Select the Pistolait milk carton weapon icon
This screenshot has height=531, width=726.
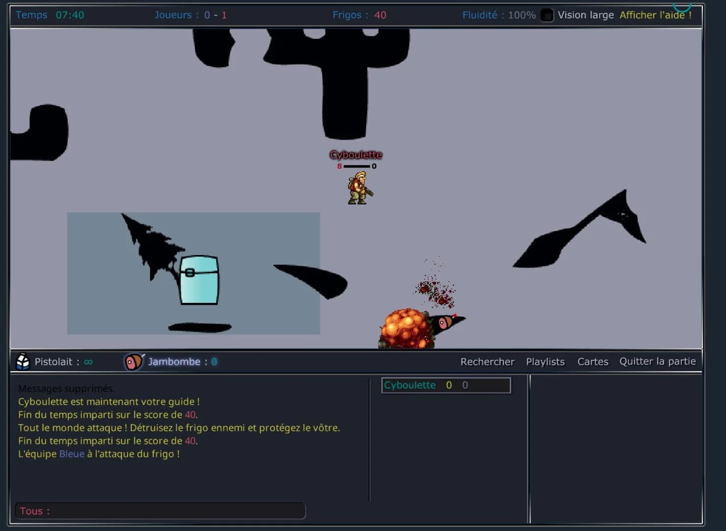22,361
